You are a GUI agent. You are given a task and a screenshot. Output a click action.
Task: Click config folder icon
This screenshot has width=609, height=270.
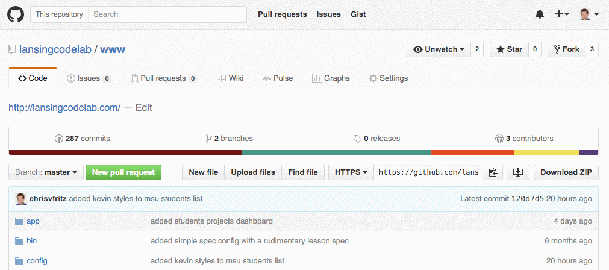click(19, 261)
